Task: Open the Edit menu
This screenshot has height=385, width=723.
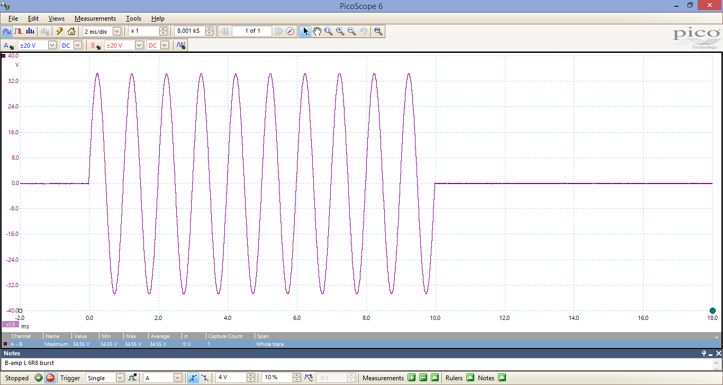Action: point(33,19)
